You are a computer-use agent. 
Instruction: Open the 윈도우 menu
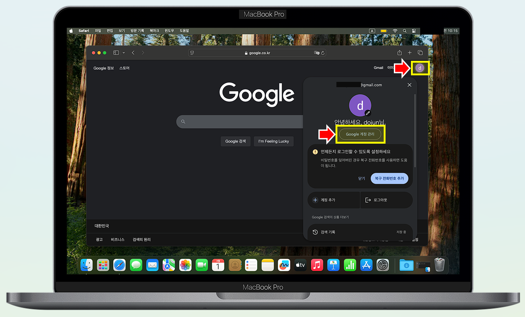pyautogui.click(x=169, y=31)
